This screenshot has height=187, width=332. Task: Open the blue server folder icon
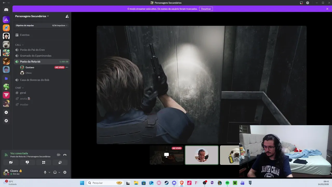click(6, 78)
